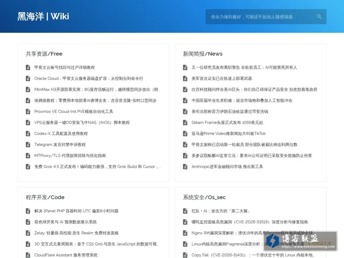
Task: Open news 美司法部称百万伊朗石油收益通过币安洗钱
Action: point(230,112)
